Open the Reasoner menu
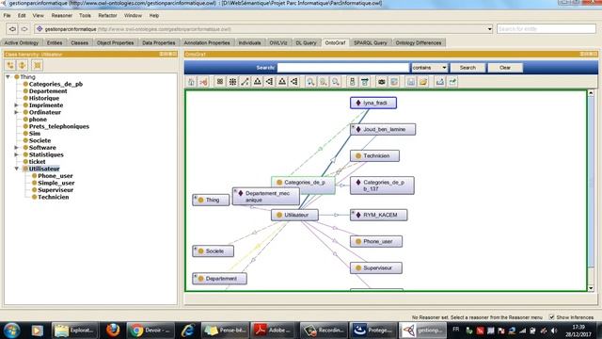Viewport: 602px width, 339px height. coord(61,16)
